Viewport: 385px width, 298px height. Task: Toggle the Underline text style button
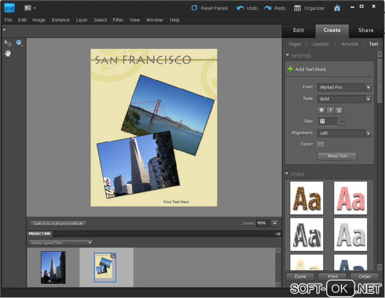pos(339,110)
